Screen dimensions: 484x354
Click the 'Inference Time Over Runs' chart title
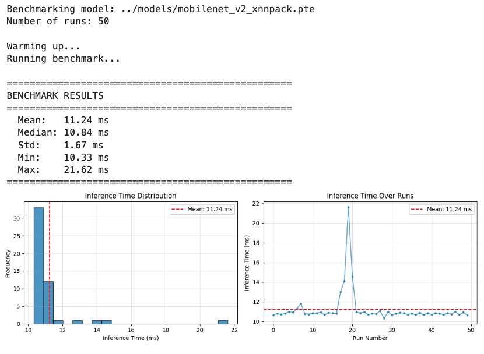click(370, 196)
